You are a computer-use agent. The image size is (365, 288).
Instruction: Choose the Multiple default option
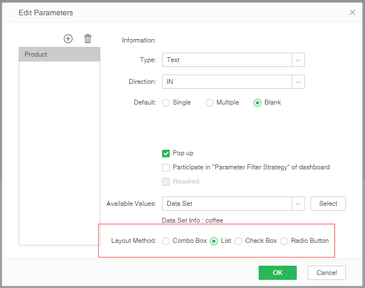pyautogui.click(x=210, y=102)
